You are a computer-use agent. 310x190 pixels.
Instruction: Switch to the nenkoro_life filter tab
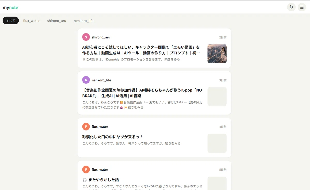(x=83, y=21)
